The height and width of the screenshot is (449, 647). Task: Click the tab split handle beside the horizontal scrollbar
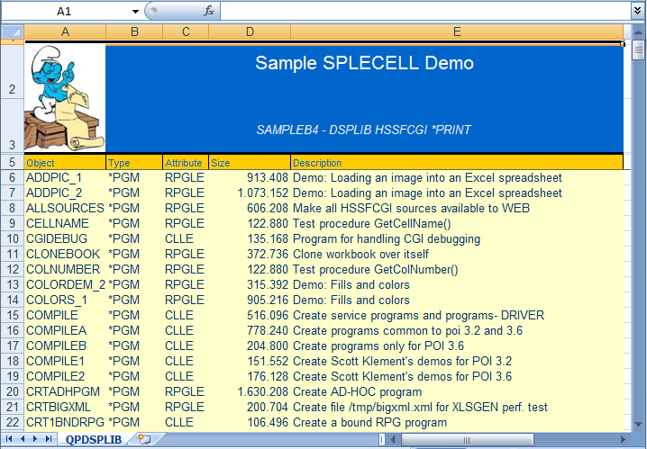pyautogui.click(x=382, y=439)
